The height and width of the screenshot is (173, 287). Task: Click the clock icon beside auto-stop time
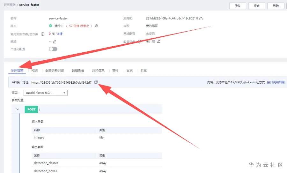coord(96,26)
